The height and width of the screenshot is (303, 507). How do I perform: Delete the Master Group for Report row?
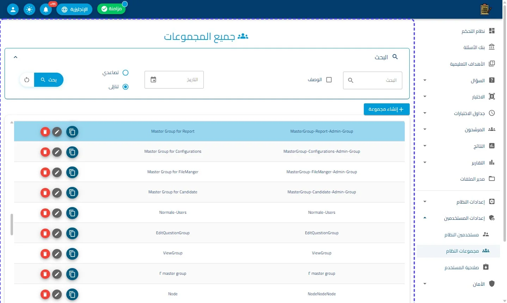coord(45,132)
